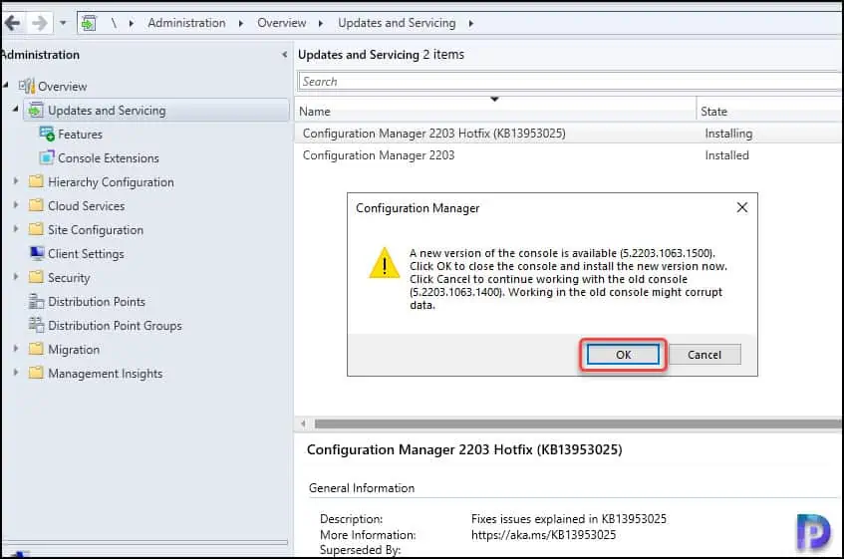The image size is (844, 559).
Task: Select Updates and Servicing tree item
Action: point(107,111)
